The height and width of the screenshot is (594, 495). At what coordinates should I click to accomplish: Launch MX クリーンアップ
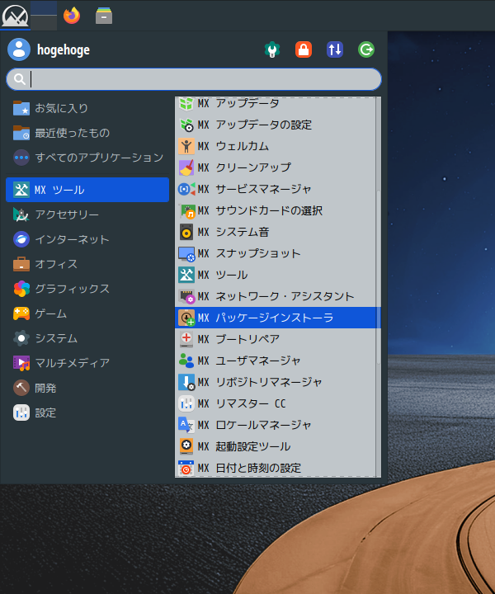(277, 167)
